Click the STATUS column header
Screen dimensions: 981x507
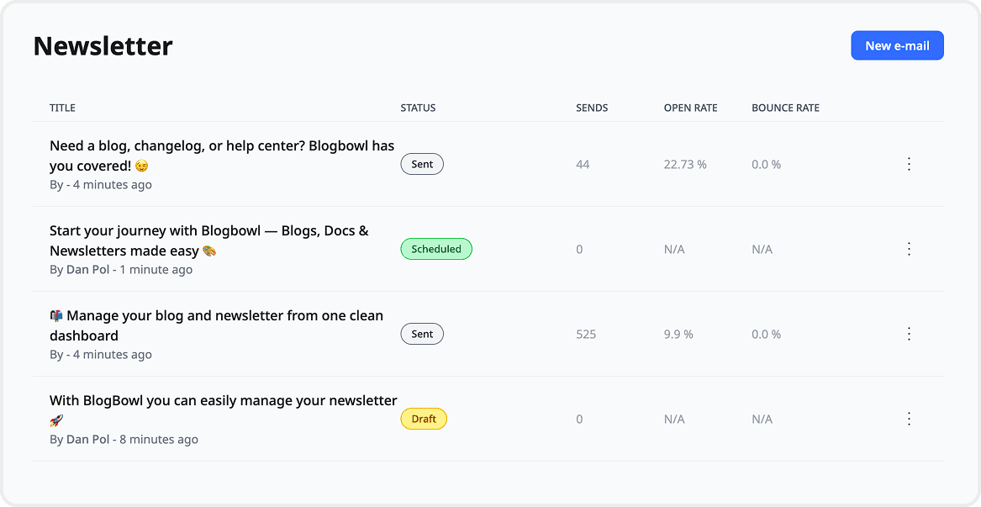[418, 108]
